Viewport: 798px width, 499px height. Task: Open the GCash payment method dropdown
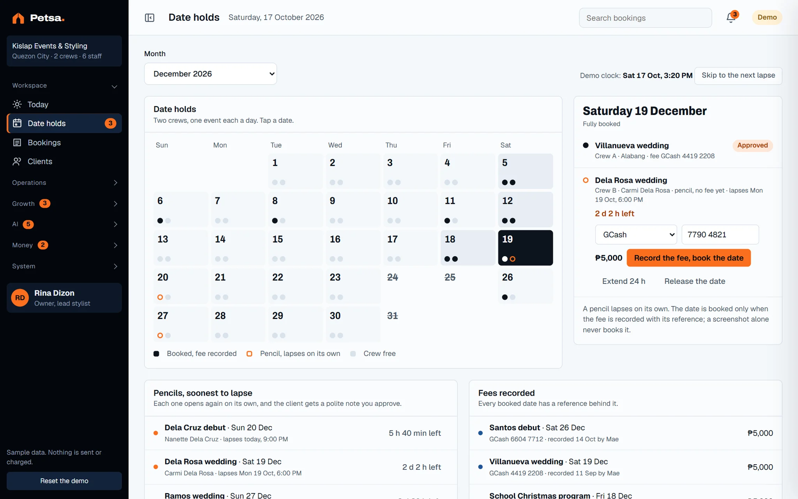coord(636,235)
